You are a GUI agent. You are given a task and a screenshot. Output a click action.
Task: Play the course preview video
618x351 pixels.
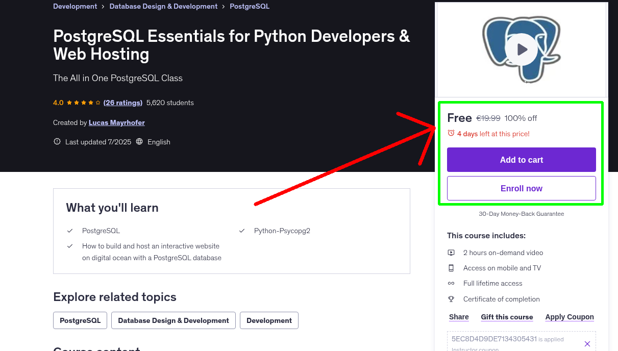(x=521, y=49)
